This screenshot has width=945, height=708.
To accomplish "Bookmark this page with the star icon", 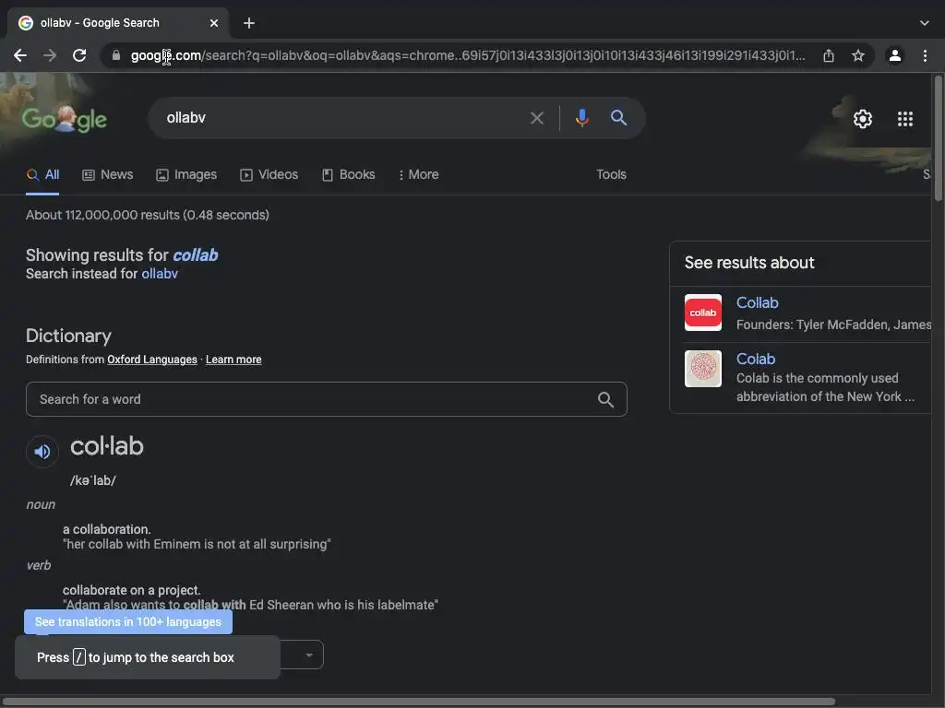I will coord(857,55).
